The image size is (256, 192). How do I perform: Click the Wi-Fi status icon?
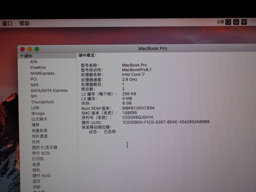click(253, 22)
